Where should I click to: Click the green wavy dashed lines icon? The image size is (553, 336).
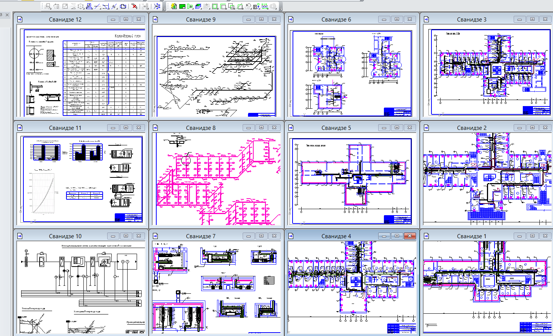[264, 6]
